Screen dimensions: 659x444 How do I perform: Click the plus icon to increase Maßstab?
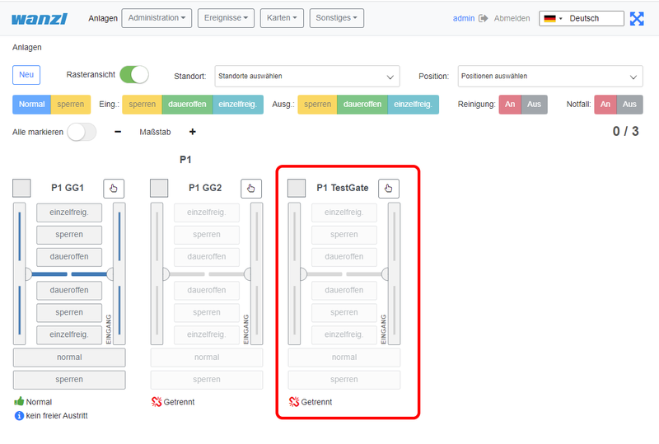[193, 132]
